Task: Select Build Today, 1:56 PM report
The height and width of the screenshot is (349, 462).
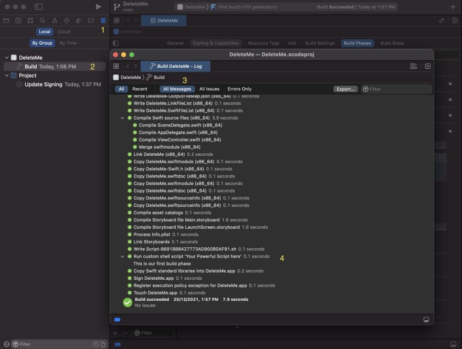Action: tap(55, 67)
